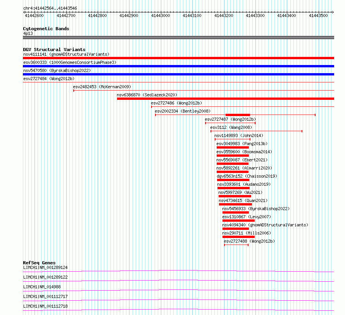Open esv2727487 Wong2012b variant label
The image size is (345, 315).
coord(230,119)
